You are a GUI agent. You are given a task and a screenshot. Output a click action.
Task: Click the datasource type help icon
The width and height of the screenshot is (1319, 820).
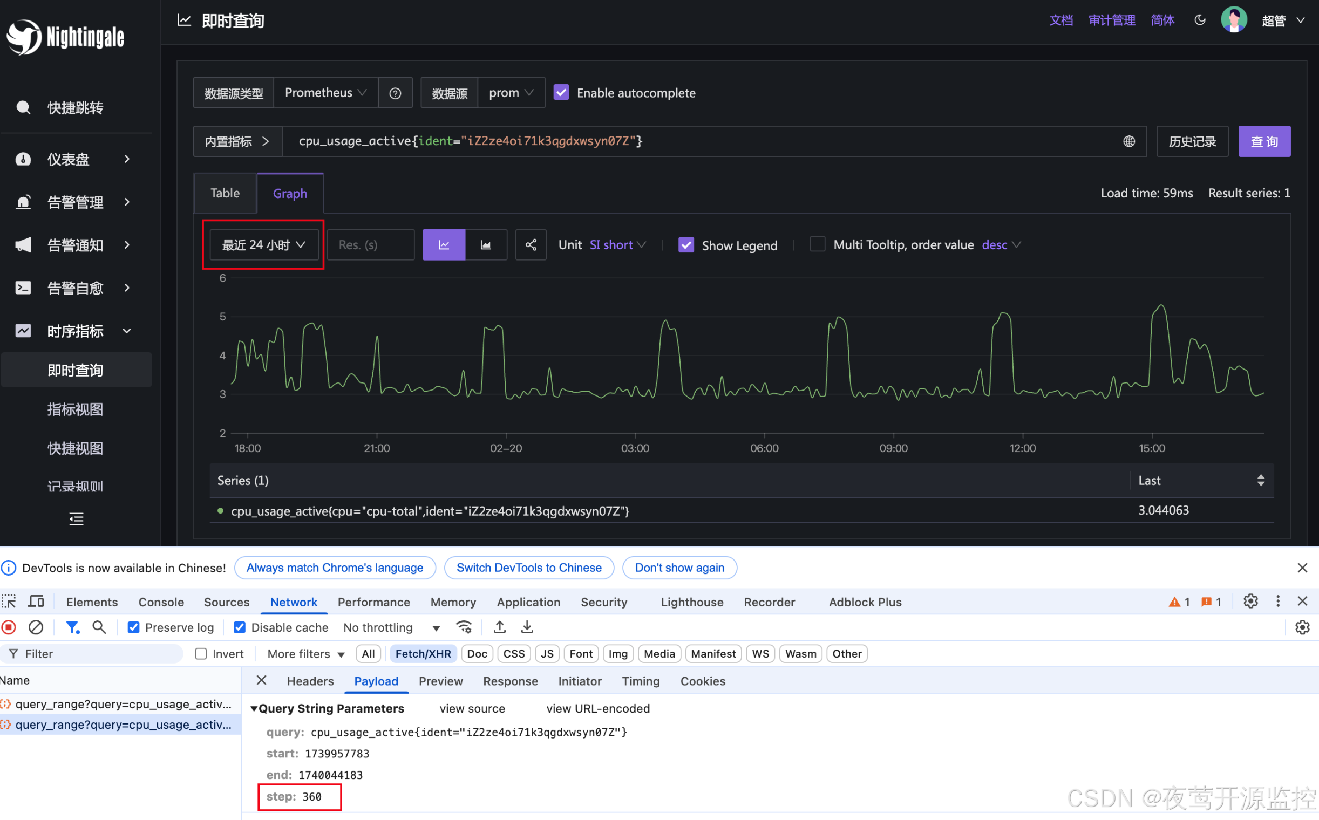coord(395,93)
